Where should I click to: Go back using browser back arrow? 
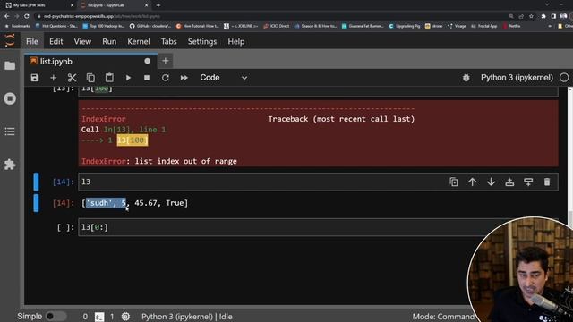pyautogui.click(x=7, y=16)
